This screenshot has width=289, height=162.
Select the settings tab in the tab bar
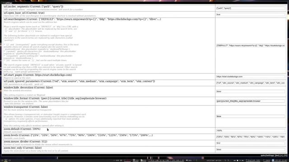point(8,3)
